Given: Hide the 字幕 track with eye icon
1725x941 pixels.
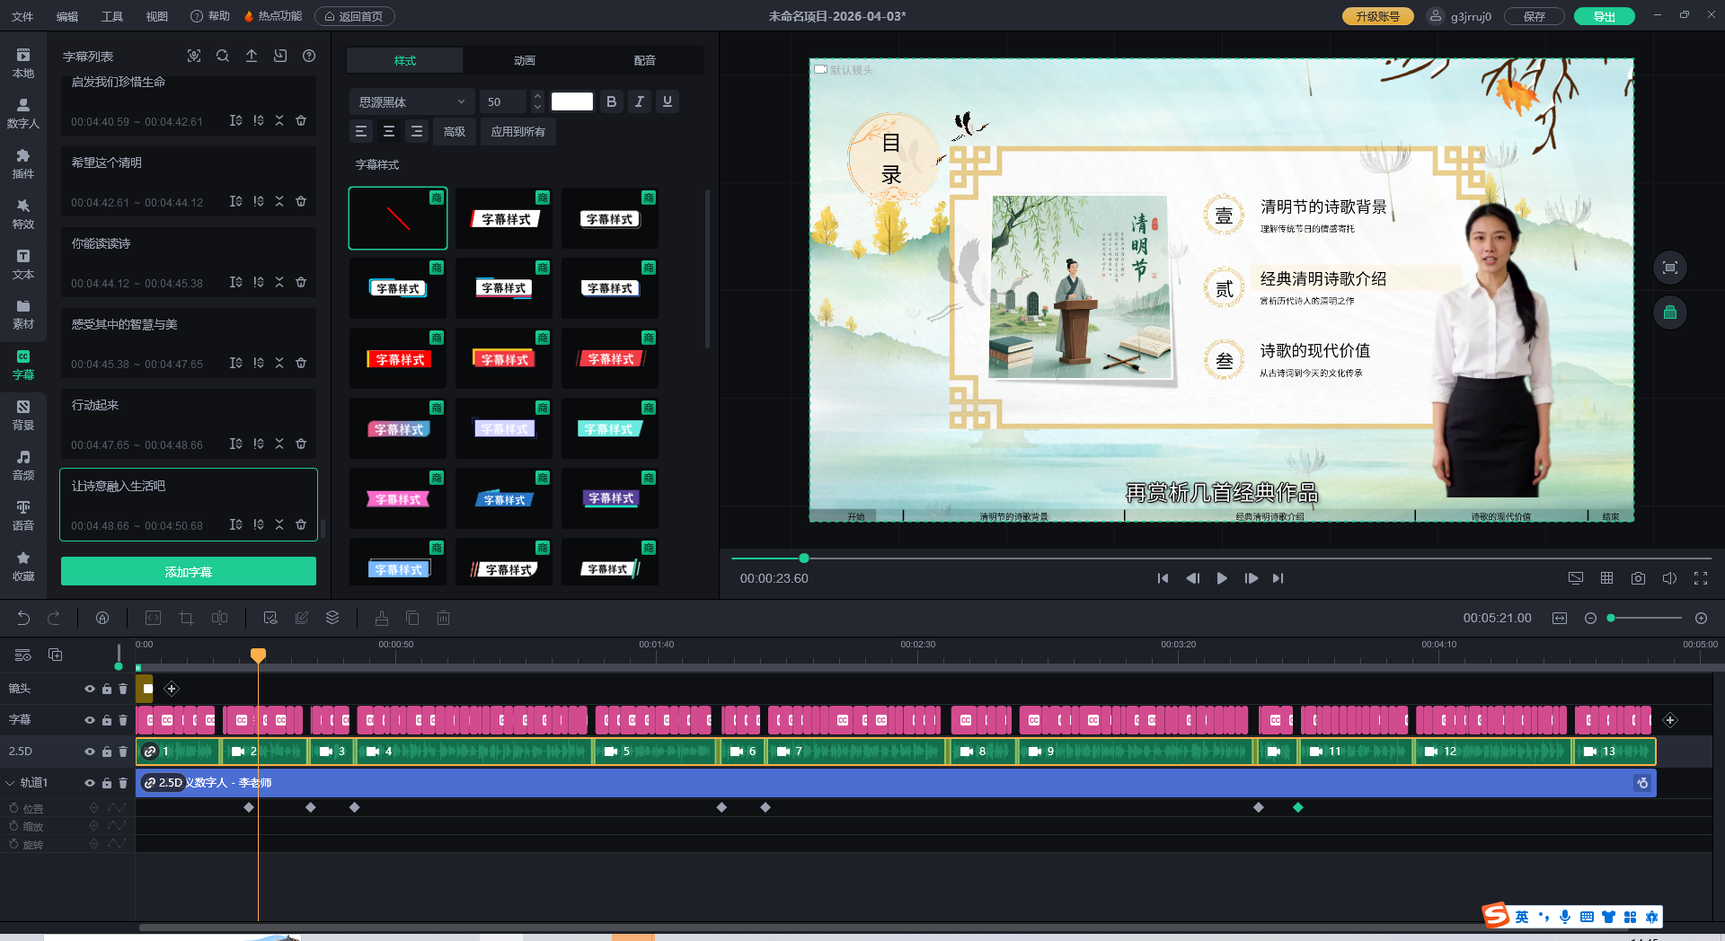Looking at the screenshot, I should coord(90,720).
